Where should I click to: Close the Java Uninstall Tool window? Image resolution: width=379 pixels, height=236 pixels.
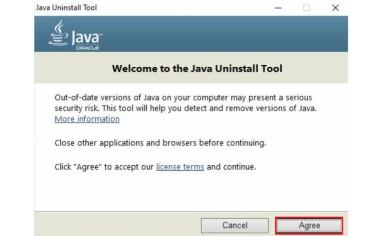[335, 7]
